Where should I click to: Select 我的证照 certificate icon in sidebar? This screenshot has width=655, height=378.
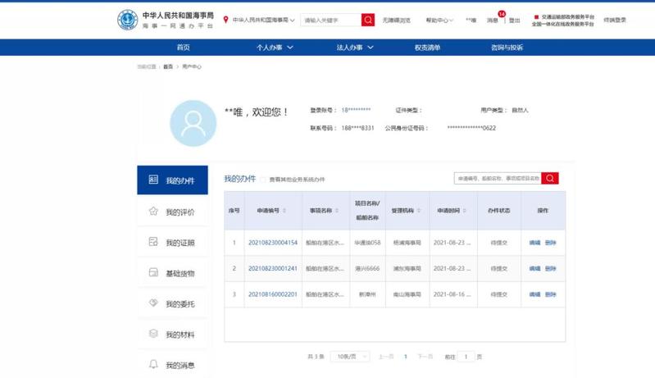[153, 242]
